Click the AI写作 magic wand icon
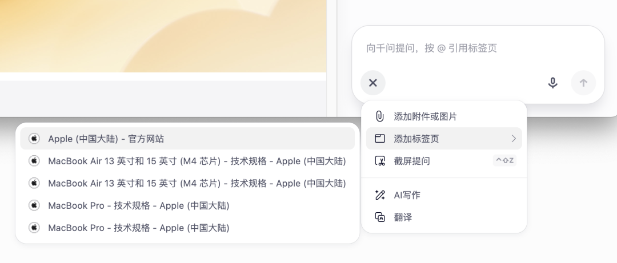617x263 pixels. coord(380,195)
